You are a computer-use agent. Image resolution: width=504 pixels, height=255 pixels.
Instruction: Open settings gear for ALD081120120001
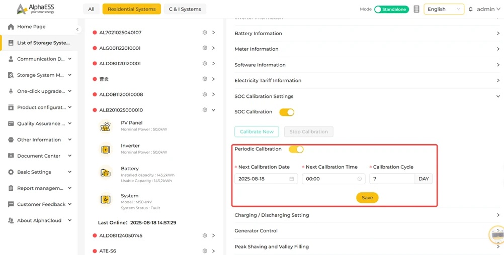[x=204, y=64]
